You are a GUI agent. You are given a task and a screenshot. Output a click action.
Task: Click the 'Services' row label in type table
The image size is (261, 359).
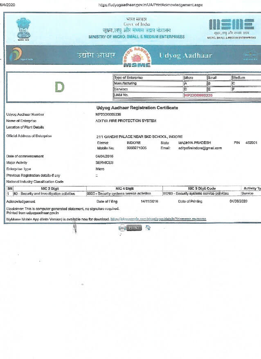click(121, 89)
